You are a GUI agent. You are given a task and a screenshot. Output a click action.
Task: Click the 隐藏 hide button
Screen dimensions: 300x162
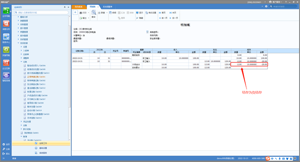point(140,18)
